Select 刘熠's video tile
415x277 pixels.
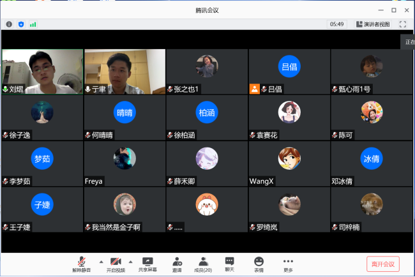coord(42,71)
